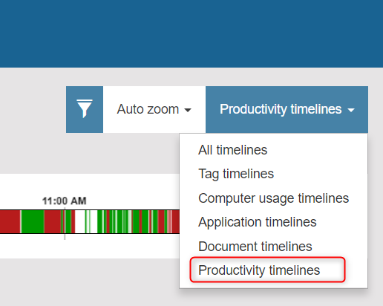This screenshot has width=383, height=306.
Task: Select All timelines from menu
Action: [x=233, y=150]
